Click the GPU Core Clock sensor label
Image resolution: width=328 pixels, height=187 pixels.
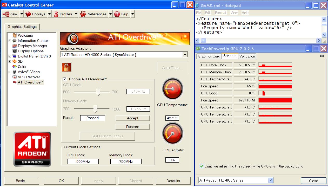point(216,65)
